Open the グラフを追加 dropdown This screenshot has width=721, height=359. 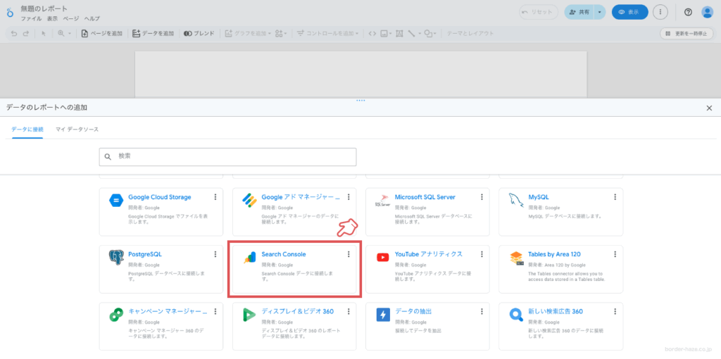pyautogui.click(x=249, y=34)
